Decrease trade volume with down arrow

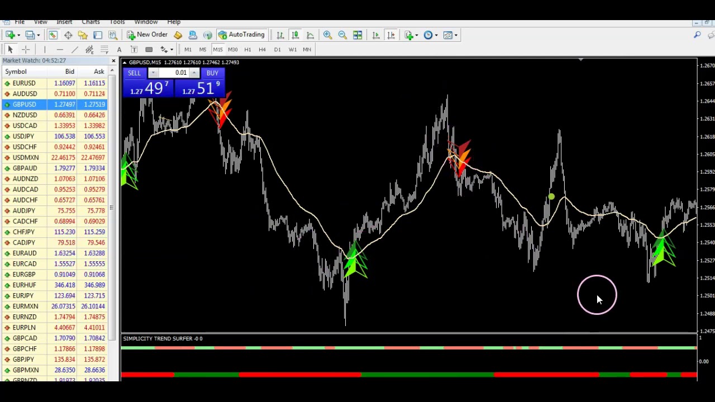[152, 73]
